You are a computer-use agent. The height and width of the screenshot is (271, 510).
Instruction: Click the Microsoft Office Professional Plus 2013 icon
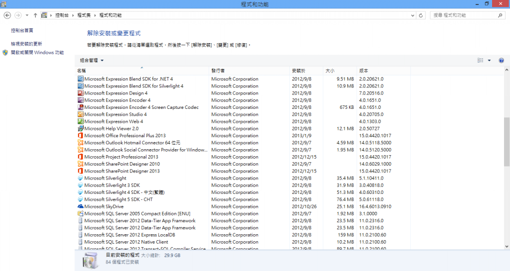point(80,136)
